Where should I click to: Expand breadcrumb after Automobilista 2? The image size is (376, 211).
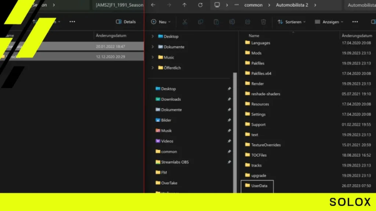point(315,5)
